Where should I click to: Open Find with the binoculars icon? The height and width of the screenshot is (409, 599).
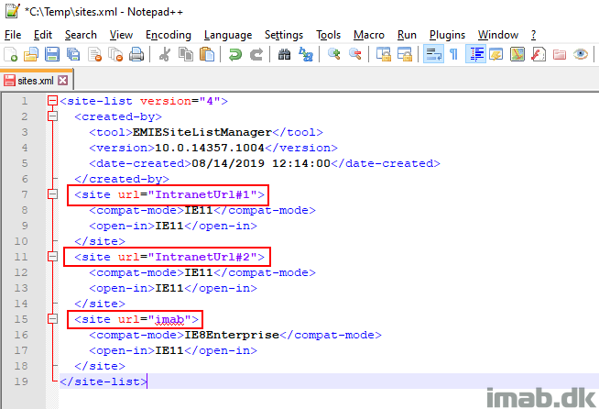click(284, 54)
